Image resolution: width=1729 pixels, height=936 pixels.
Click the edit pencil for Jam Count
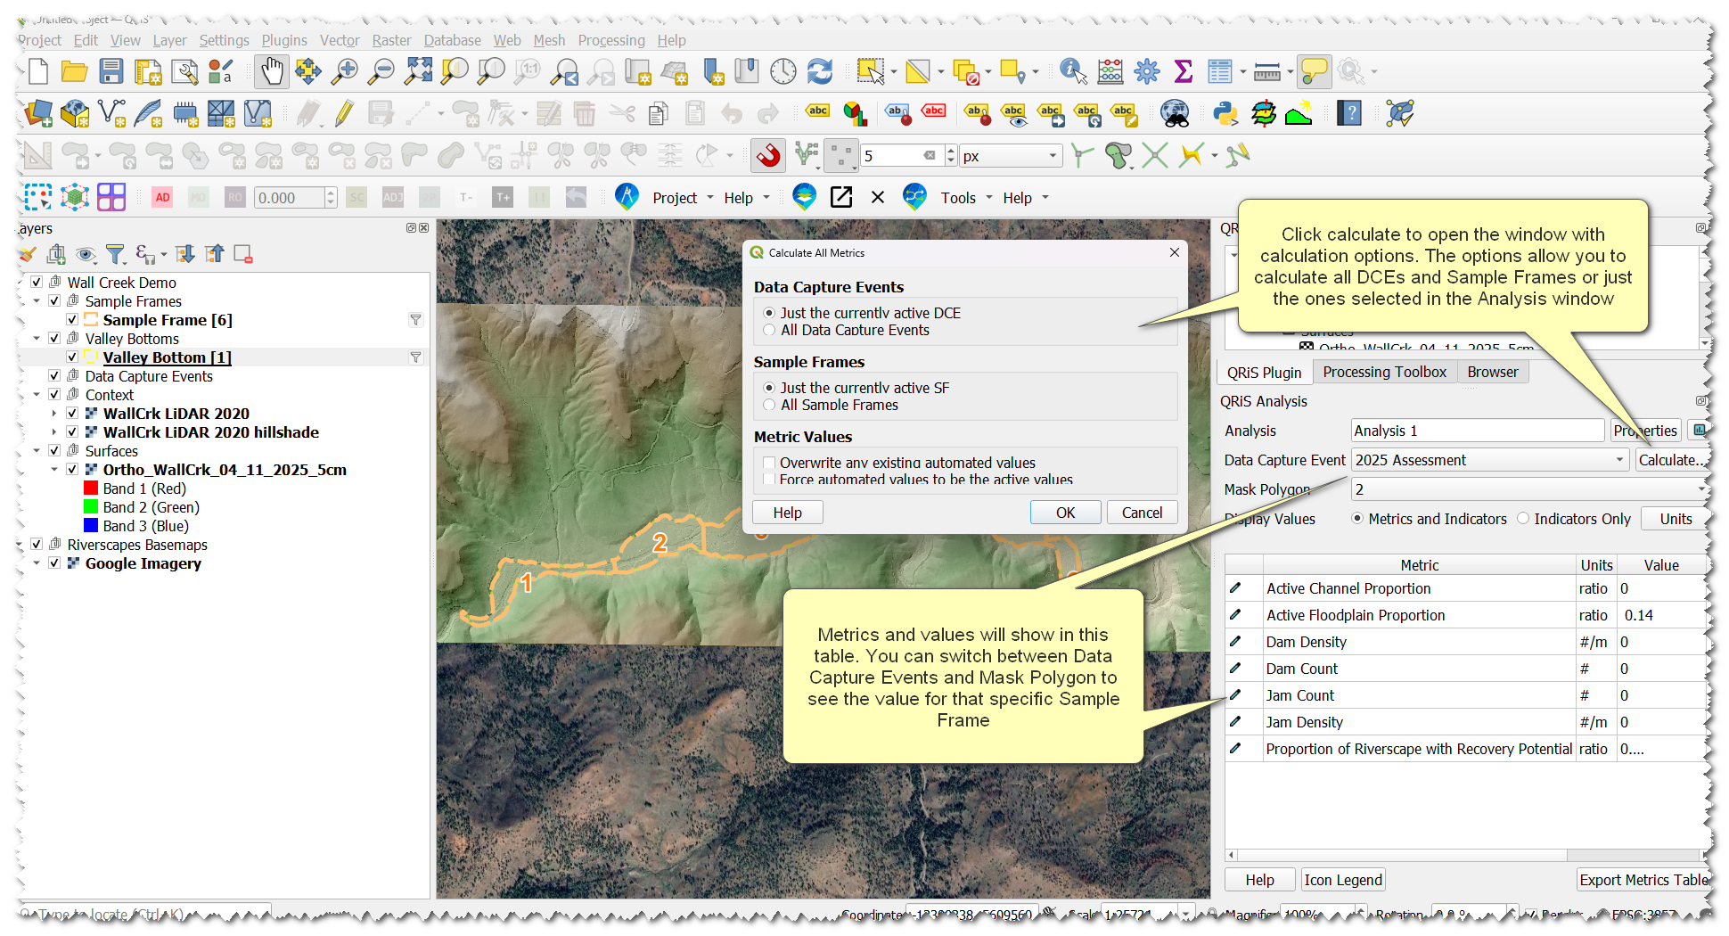[x=1235, y=694]
